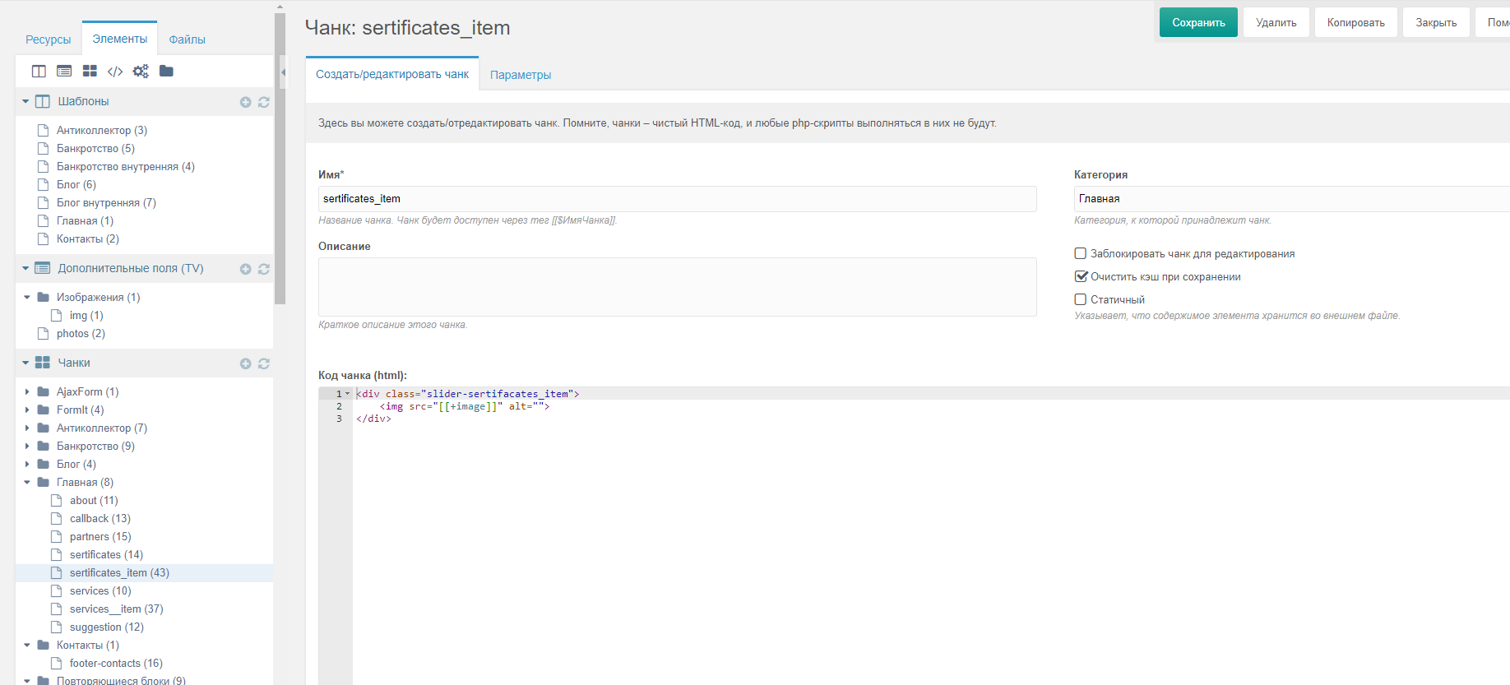This screenshot has width=1510, height=685.
Task: Click the Описание text area
Action: 678,287
